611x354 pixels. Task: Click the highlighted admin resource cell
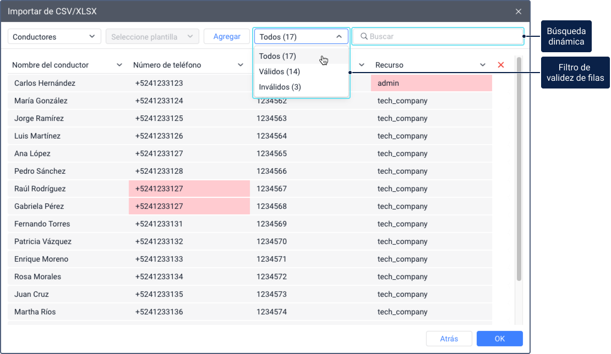click(431, 83)
